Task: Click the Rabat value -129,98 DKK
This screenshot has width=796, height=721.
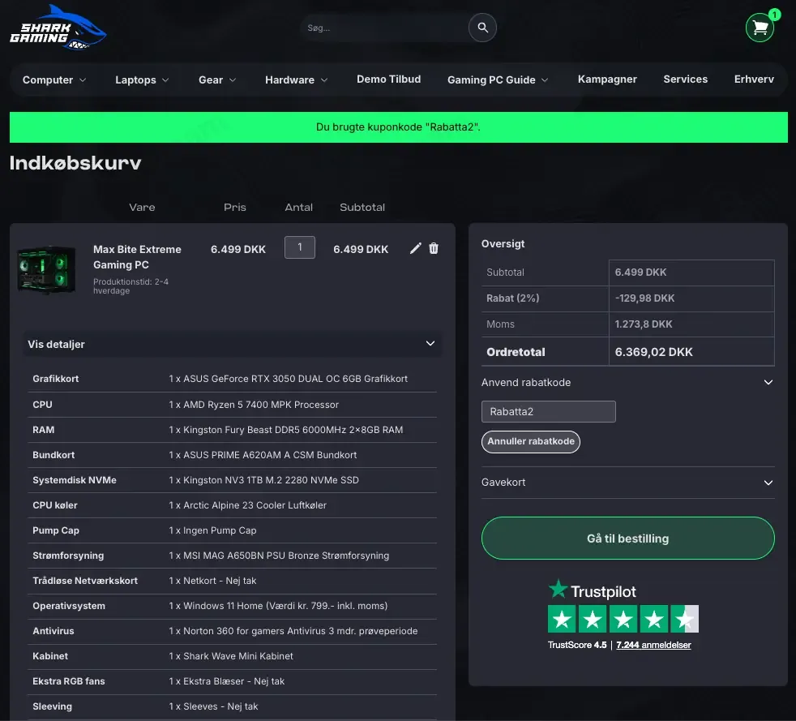Action: point(644,298)
